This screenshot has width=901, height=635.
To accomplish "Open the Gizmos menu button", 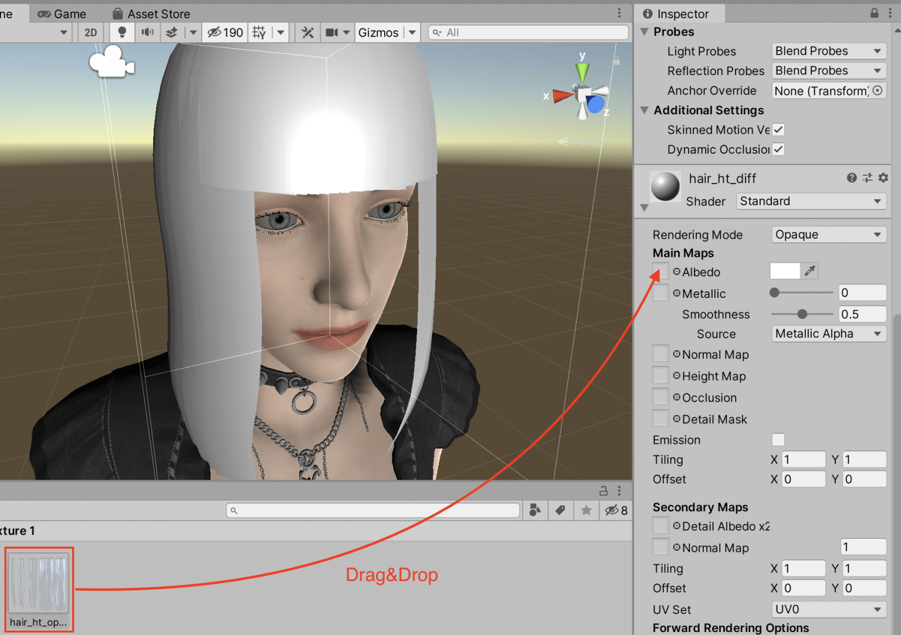I will (x=378, y=32).
